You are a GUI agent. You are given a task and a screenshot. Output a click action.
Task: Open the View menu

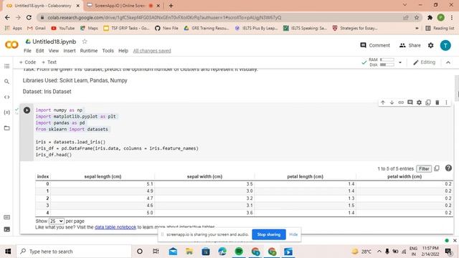54,51
